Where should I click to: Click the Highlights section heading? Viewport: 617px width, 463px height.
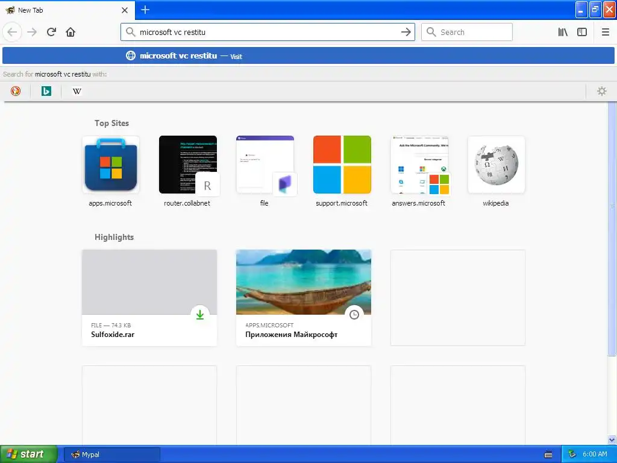(x=114, y=237)
